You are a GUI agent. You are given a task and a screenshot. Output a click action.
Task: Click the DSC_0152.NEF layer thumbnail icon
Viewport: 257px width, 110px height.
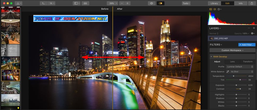tap(211, 38)
